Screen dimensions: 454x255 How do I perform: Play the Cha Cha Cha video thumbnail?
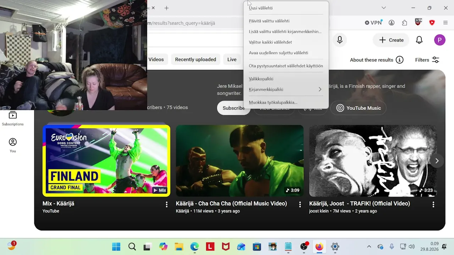tap(240, 161)
